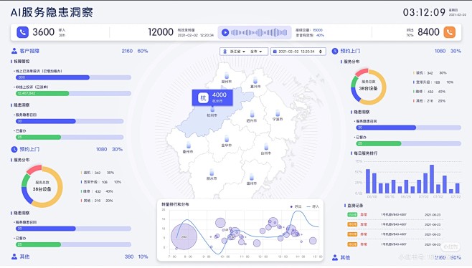
Task: Click the calendar icon in date field
Action: (275, 52)
